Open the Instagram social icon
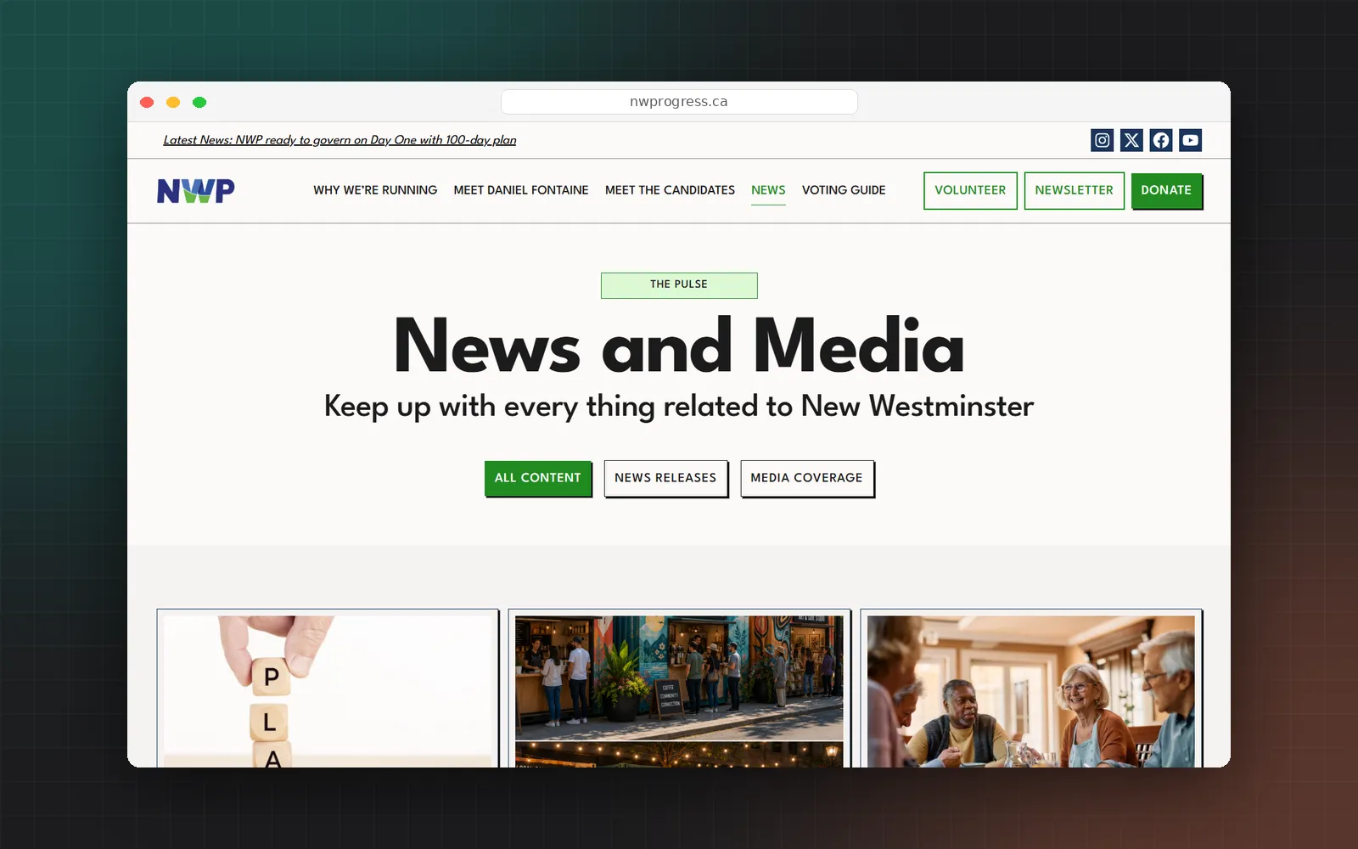The height and width of the screenshot is (849, 1358). pyautogui.click(x=1102, y=140)
